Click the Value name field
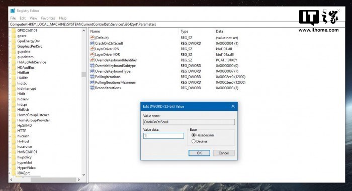The width and height of the screenshot is (352, 191). pyautogui.click(x=189, y=122)
